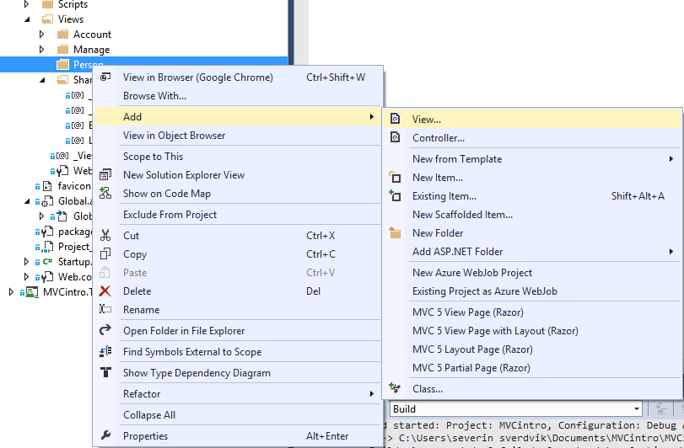The height and width of the screenshot is (448, 684).
Task: Click the Class icon in Add submenu
Action: (x=395, y=389)
